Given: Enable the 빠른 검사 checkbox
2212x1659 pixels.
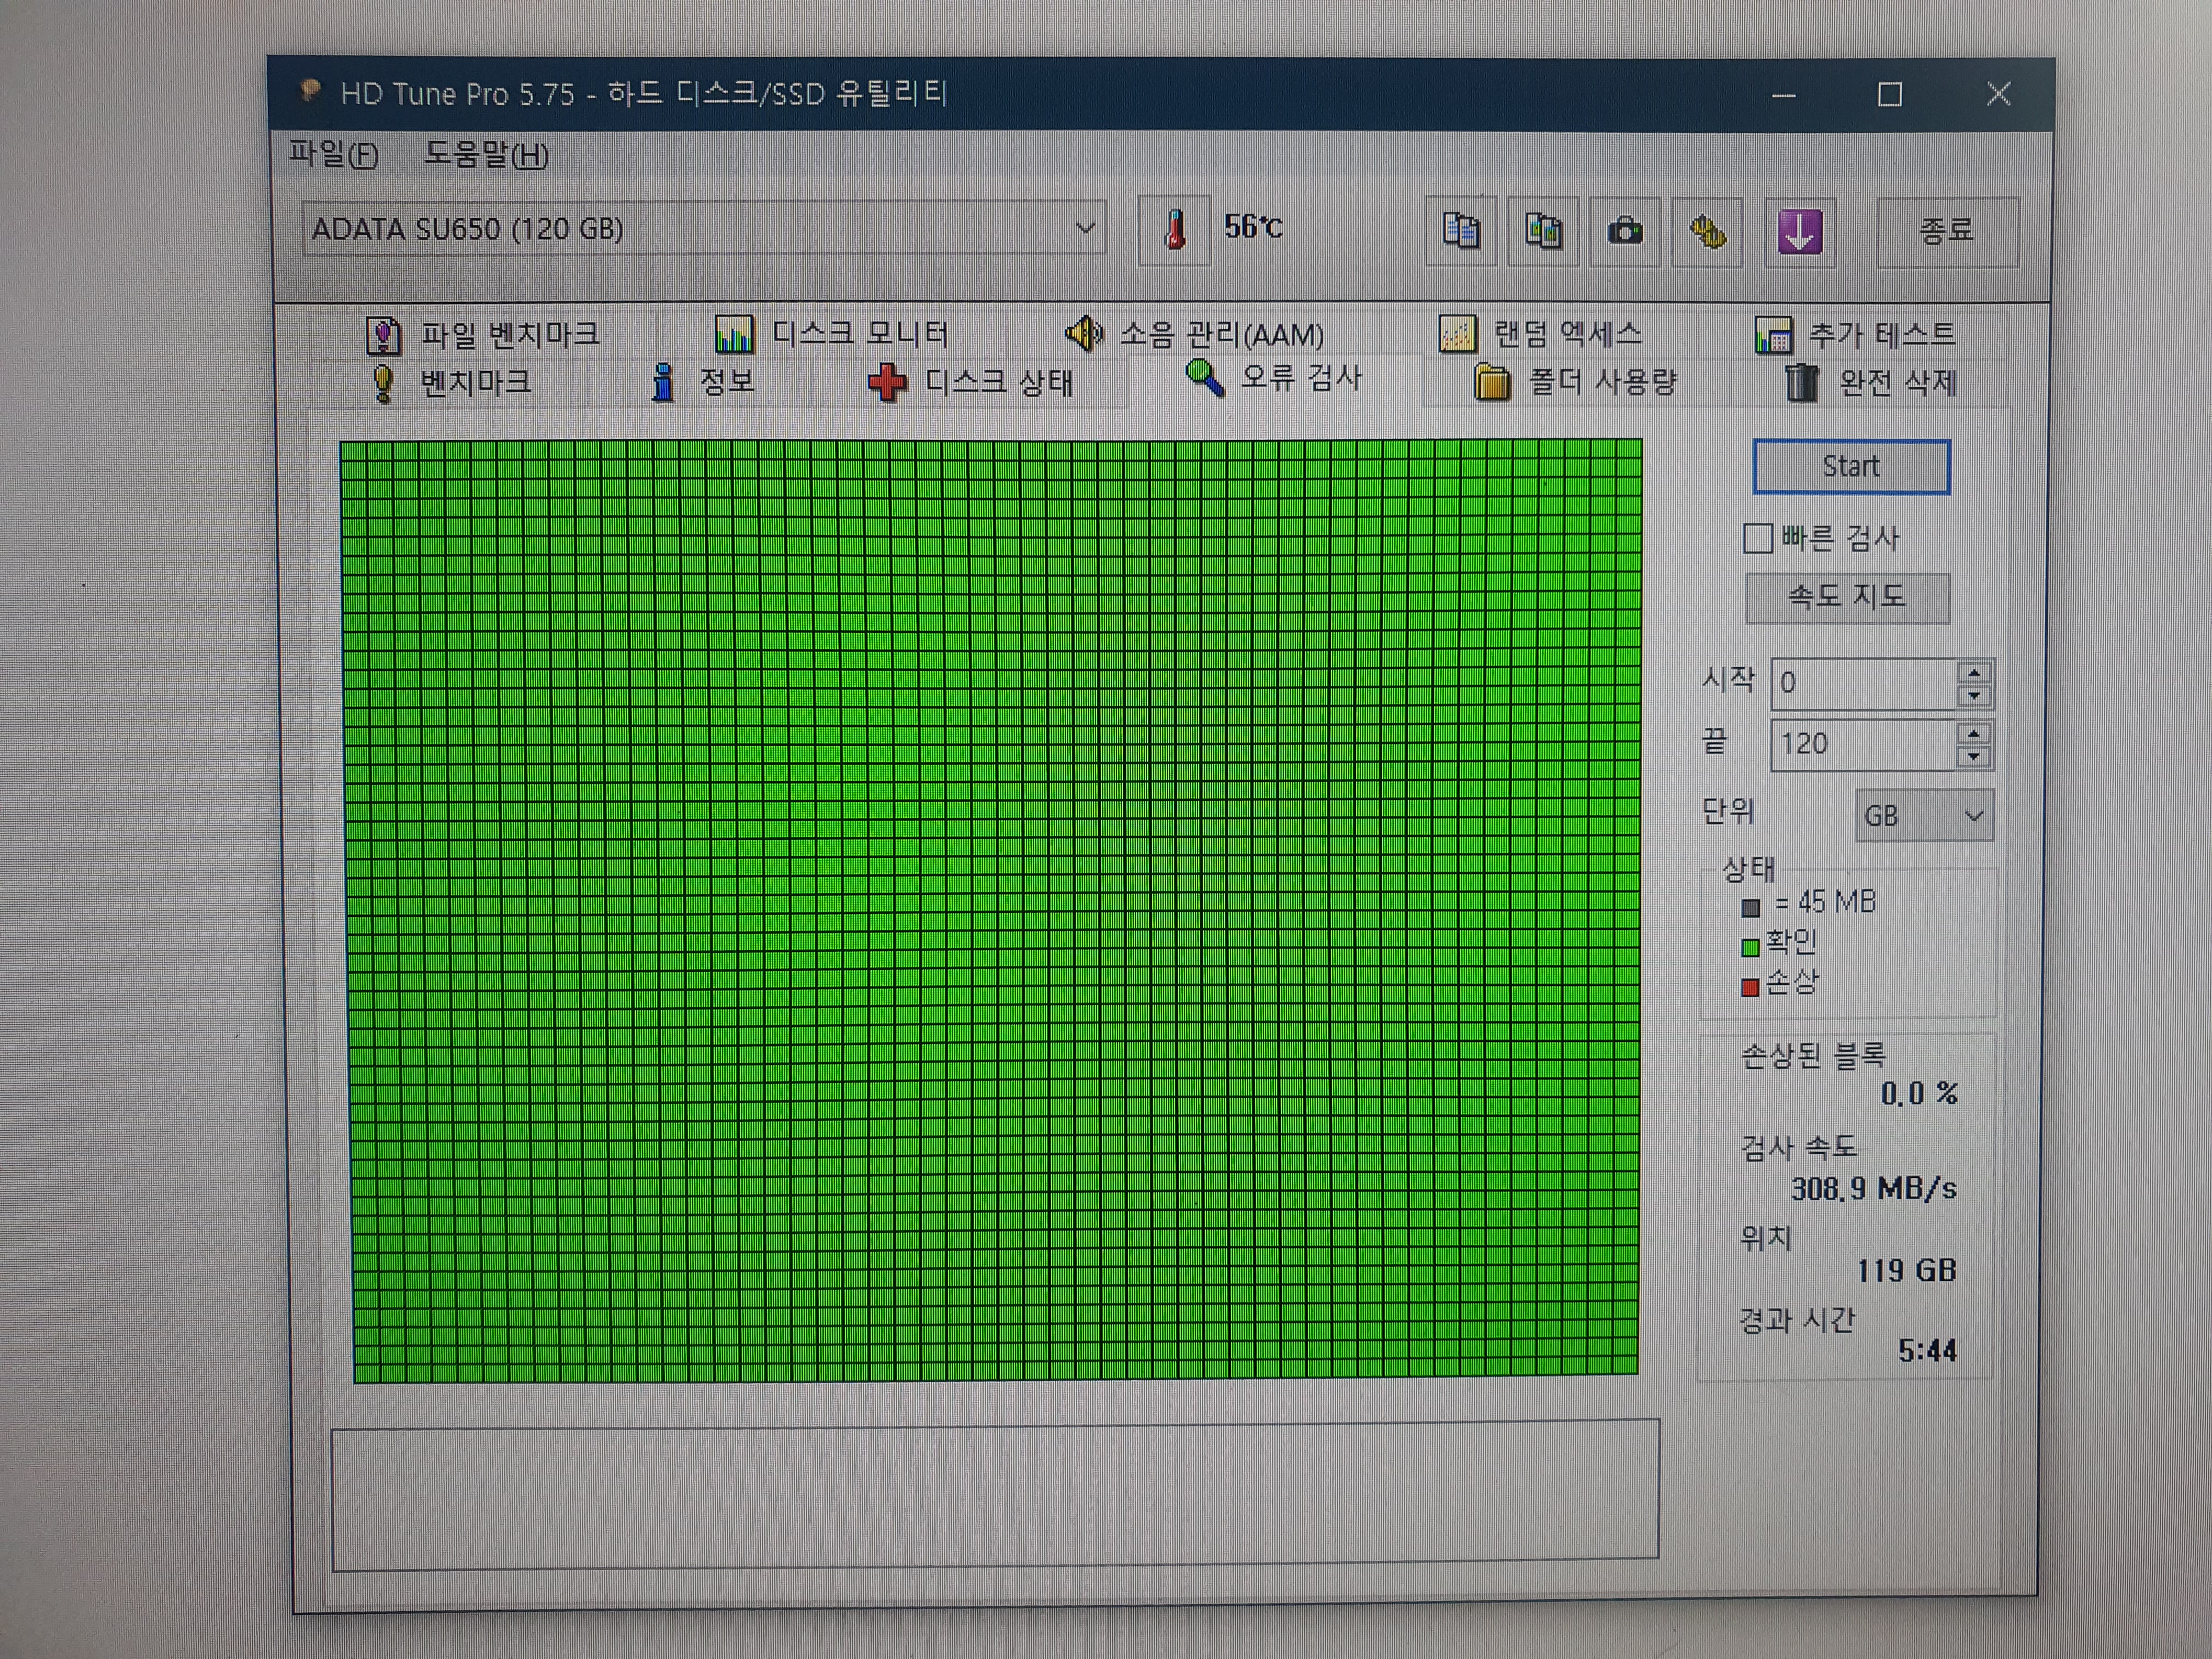Looking at the screenshot, I should click(x=1757, y=538).
